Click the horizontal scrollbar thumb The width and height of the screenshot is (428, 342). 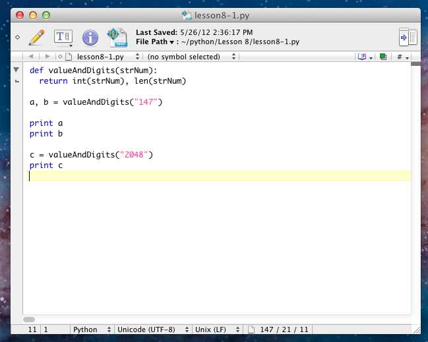(x=29, y=320)
